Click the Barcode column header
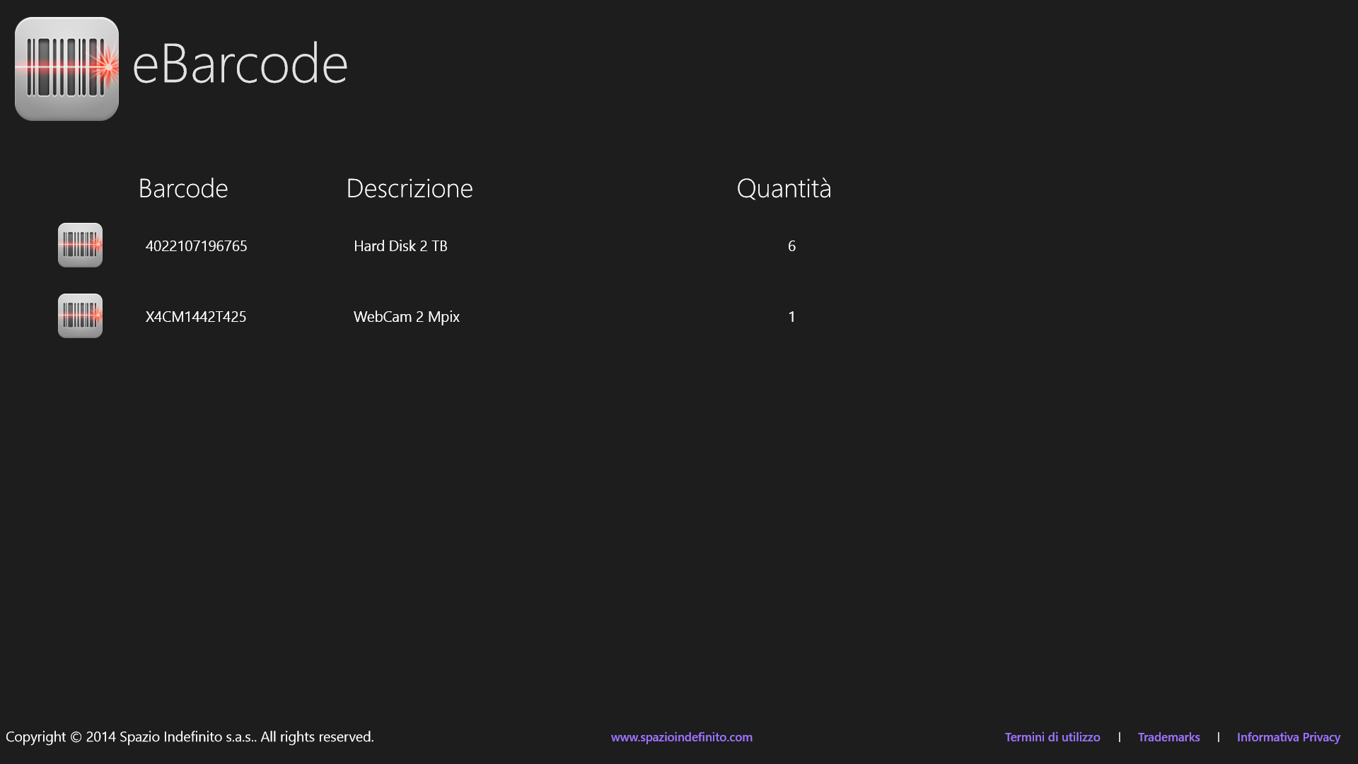Image resolution: width=1358 pixels, height=764 pixels. (x=183, y=188)
